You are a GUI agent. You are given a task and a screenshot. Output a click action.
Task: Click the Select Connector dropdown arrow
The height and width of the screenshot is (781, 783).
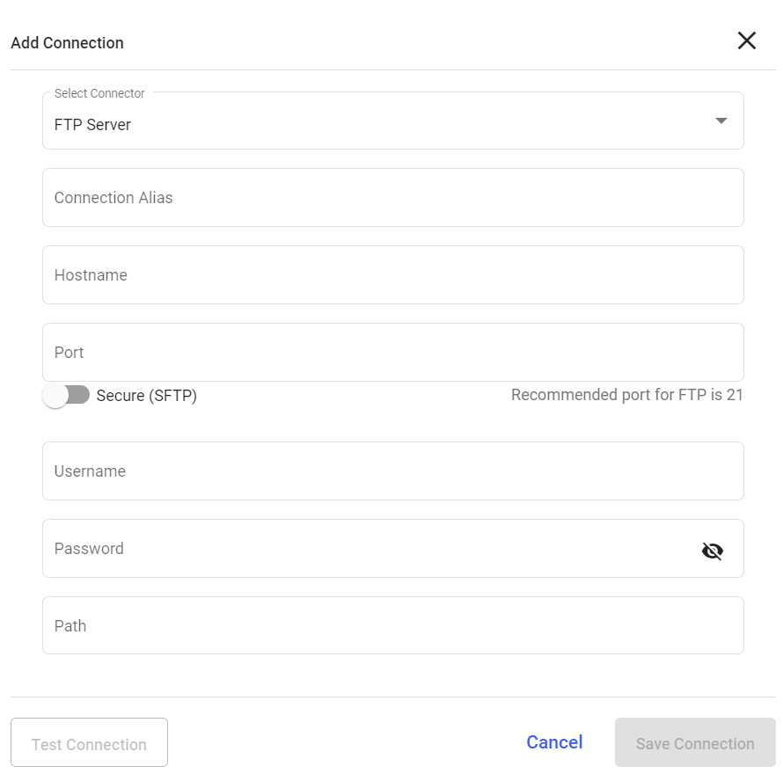coord(721,120)
